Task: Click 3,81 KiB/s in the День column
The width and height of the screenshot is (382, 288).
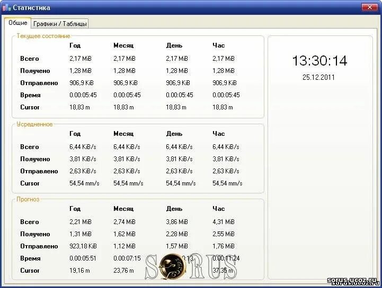Action: point(179,159)
